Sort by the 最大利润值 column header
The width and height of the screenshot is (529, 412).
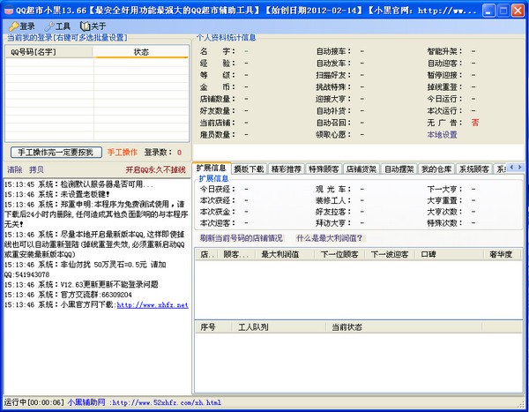(x=285, y=254)
